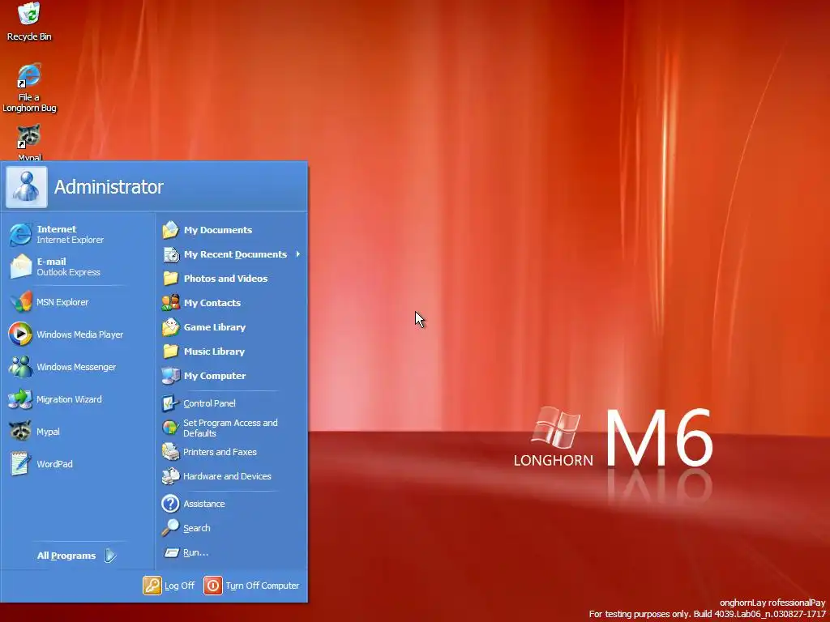Select Windows Messenger text label

pyautogui.click(x=76, y=367)
